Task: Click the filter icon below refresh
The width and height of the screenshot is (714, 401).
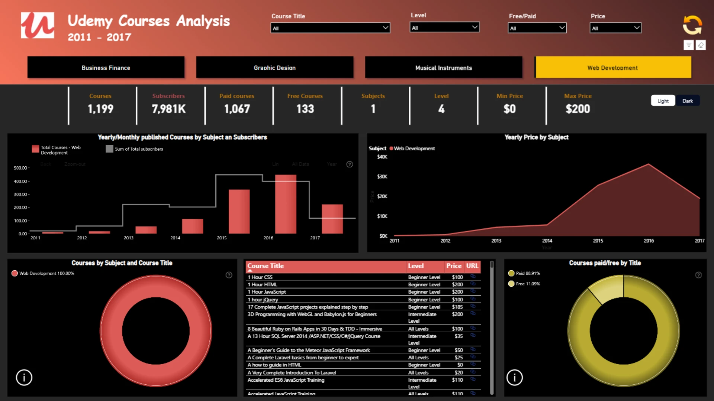Action: 688,45
